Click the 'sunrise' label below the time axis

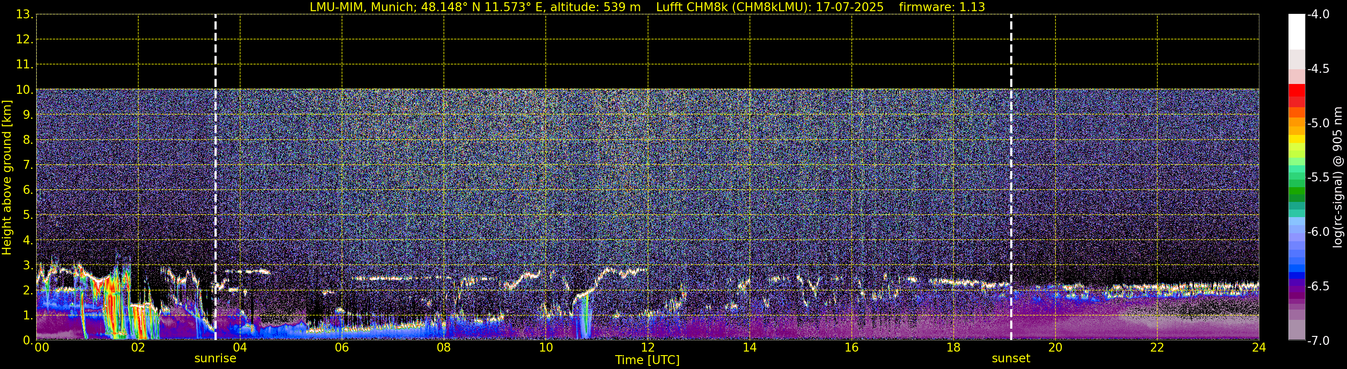[215, 358]
